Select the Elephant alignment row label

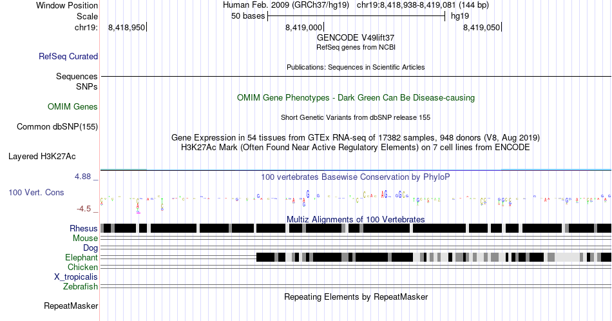click(x=81, y=257)
